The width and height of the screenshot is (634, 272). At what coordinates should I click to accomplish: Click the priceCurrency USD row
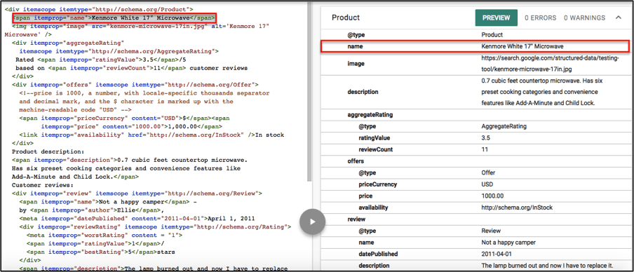[x=475, y=184]
